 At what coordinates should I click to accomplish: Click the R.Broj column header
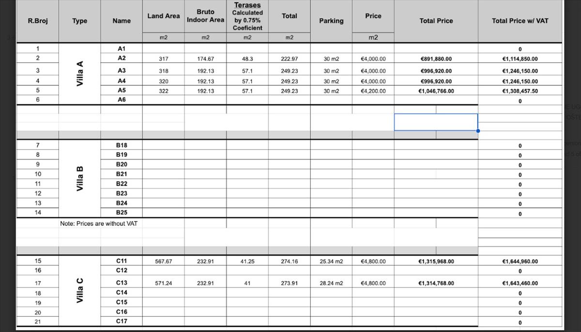[x=38, y=21]
